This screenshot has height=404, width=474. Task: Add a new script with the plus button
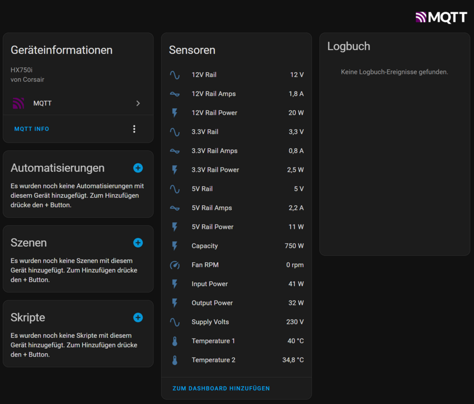(x=138, y=317)
